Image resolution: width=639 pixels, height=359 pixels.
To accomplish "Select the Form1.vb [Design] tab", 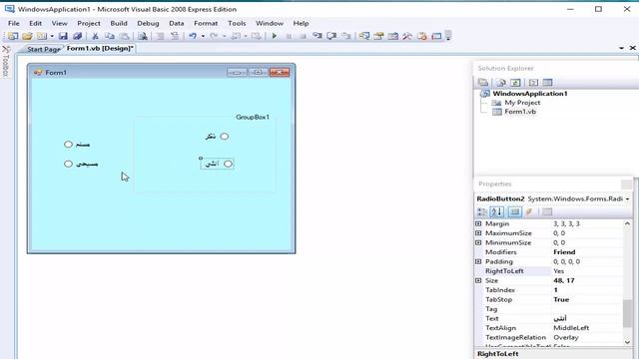I will (x=100, y=49).
